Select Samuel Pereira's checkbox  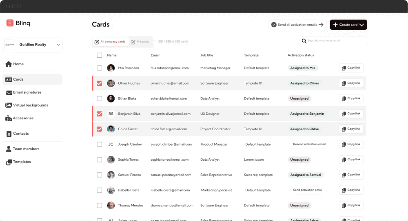100,175
